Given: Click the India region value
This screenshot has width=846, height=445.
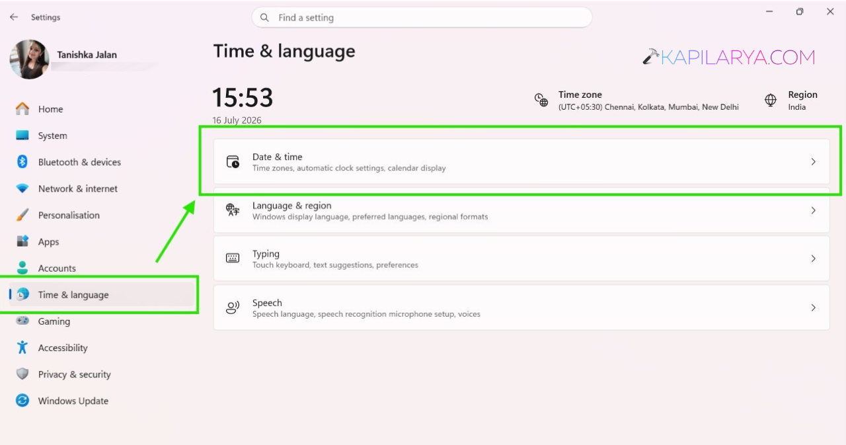Looking at the screenshot, I should 796,107.
